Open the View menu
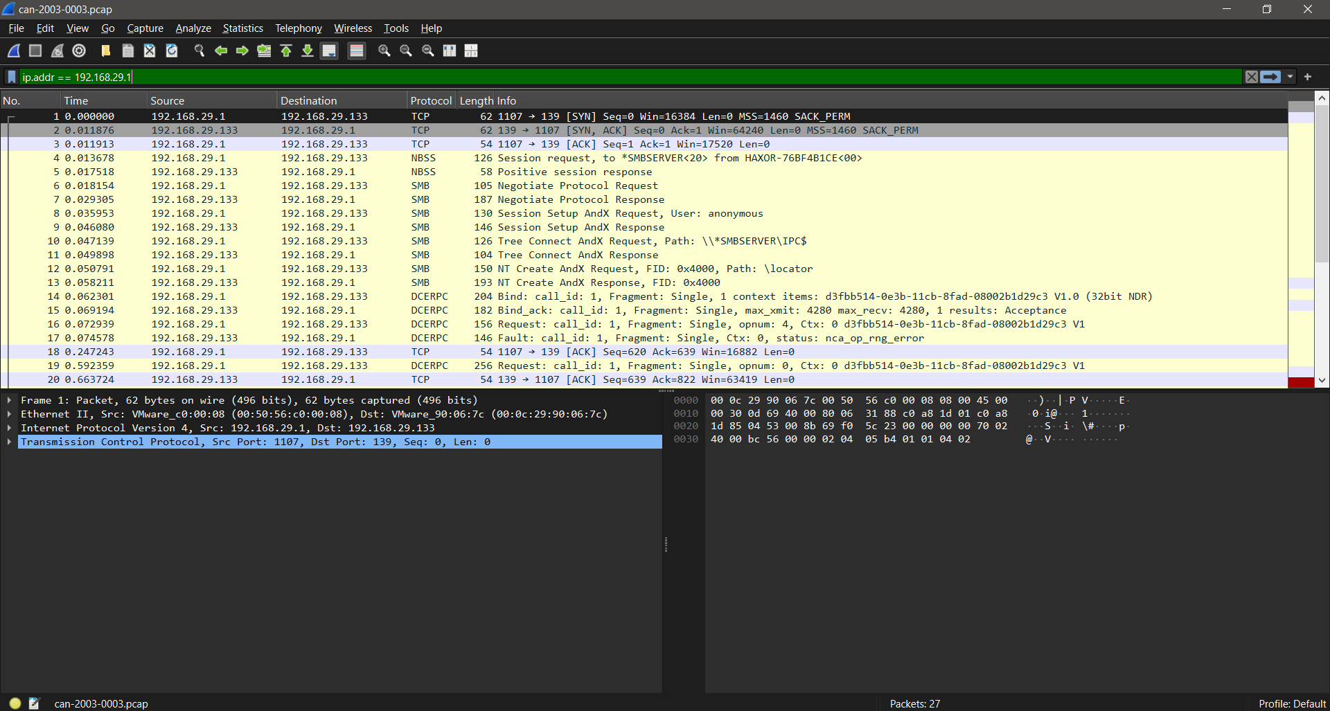1330x711 pixels. [x=78, y=28]
